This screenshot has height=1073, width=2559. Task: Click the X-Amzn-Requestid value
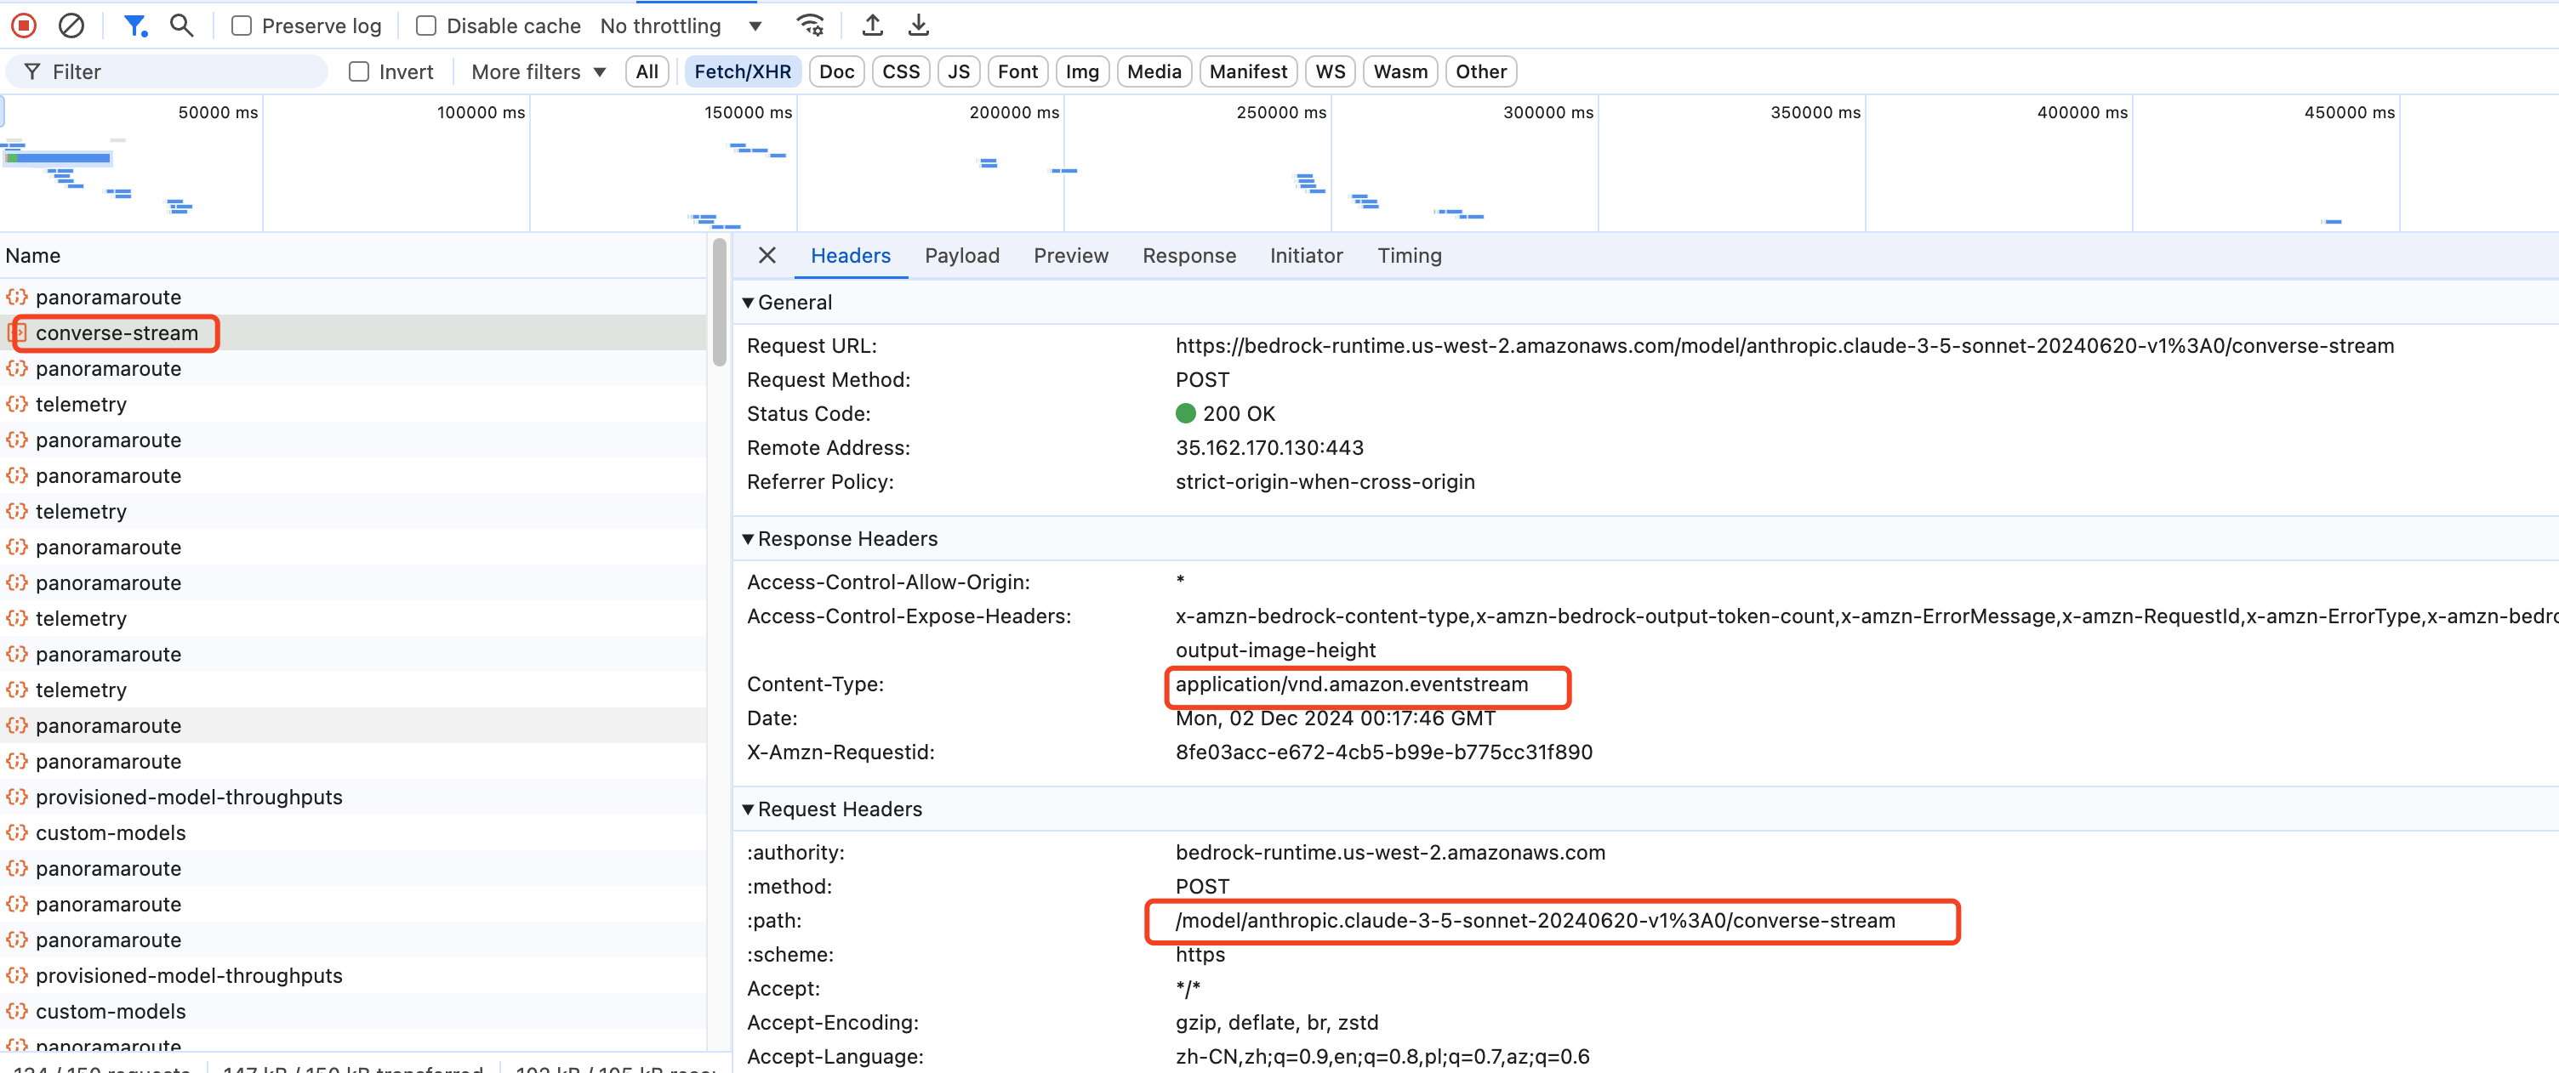pos(1384,752)
